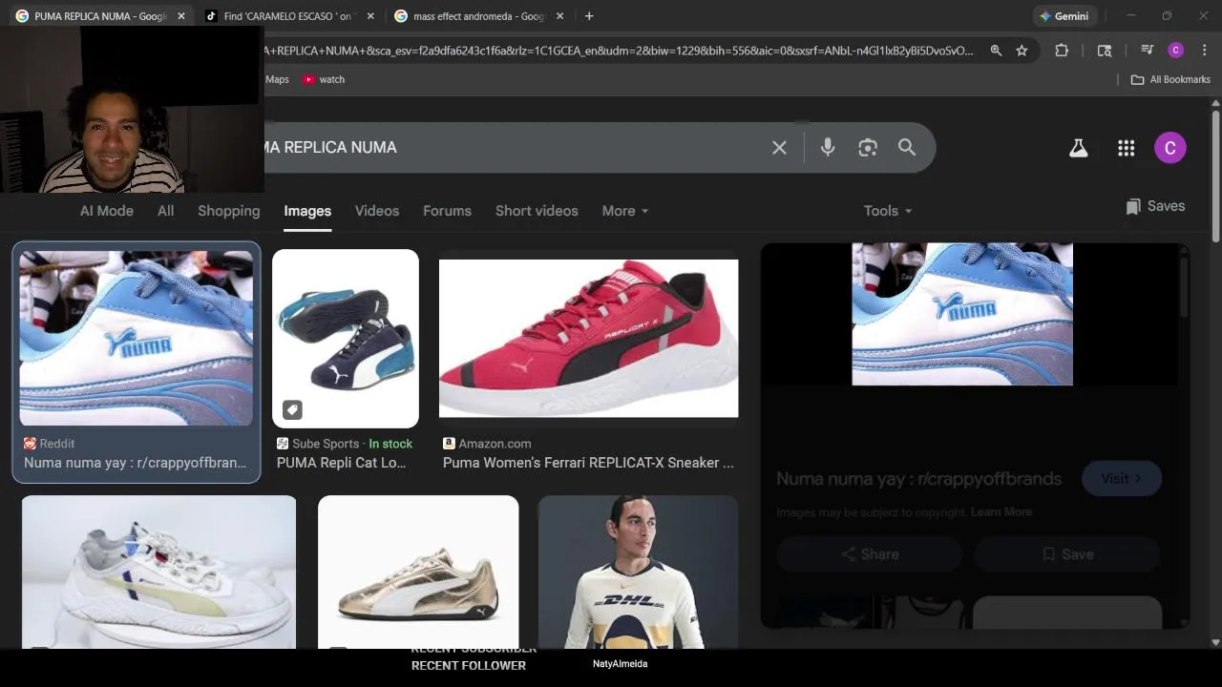The height and width of the screenshot is (687, 1222).
Task: Switch to Forums results
Action: (x=448, y=211)
